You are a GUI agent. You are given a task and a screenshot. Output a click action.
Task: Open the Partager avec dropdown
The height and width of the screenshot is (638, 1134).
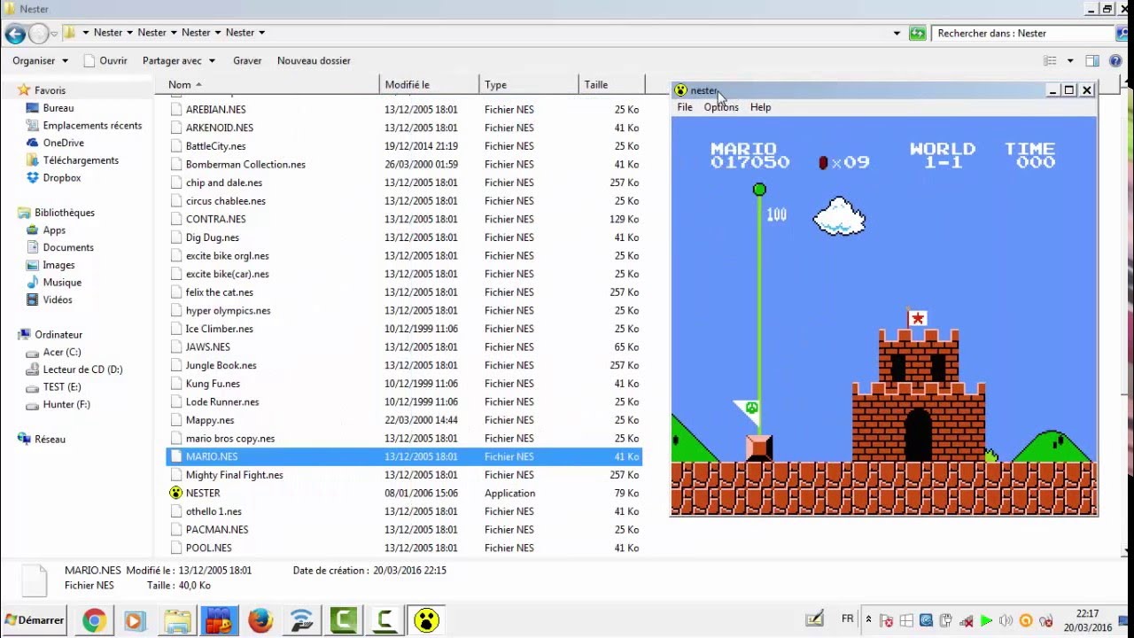(x=179, y=60)
